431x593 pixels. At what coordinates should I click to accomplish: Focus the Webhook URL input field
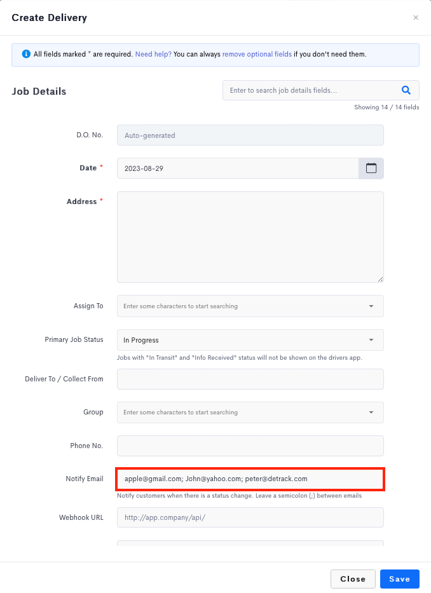tap(250, 517)
